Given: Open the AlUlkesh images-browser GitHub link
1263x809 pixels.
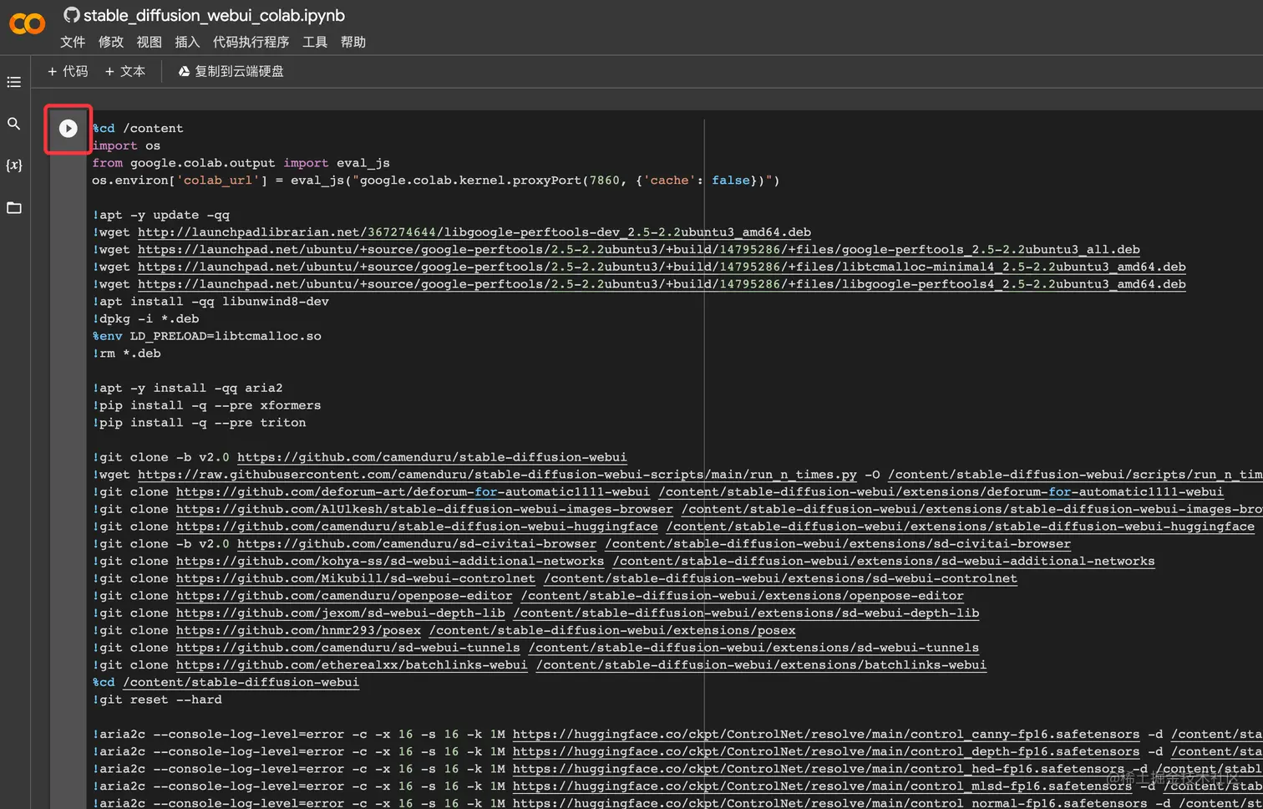Looking at the screenshot, I should coord(424,509).
